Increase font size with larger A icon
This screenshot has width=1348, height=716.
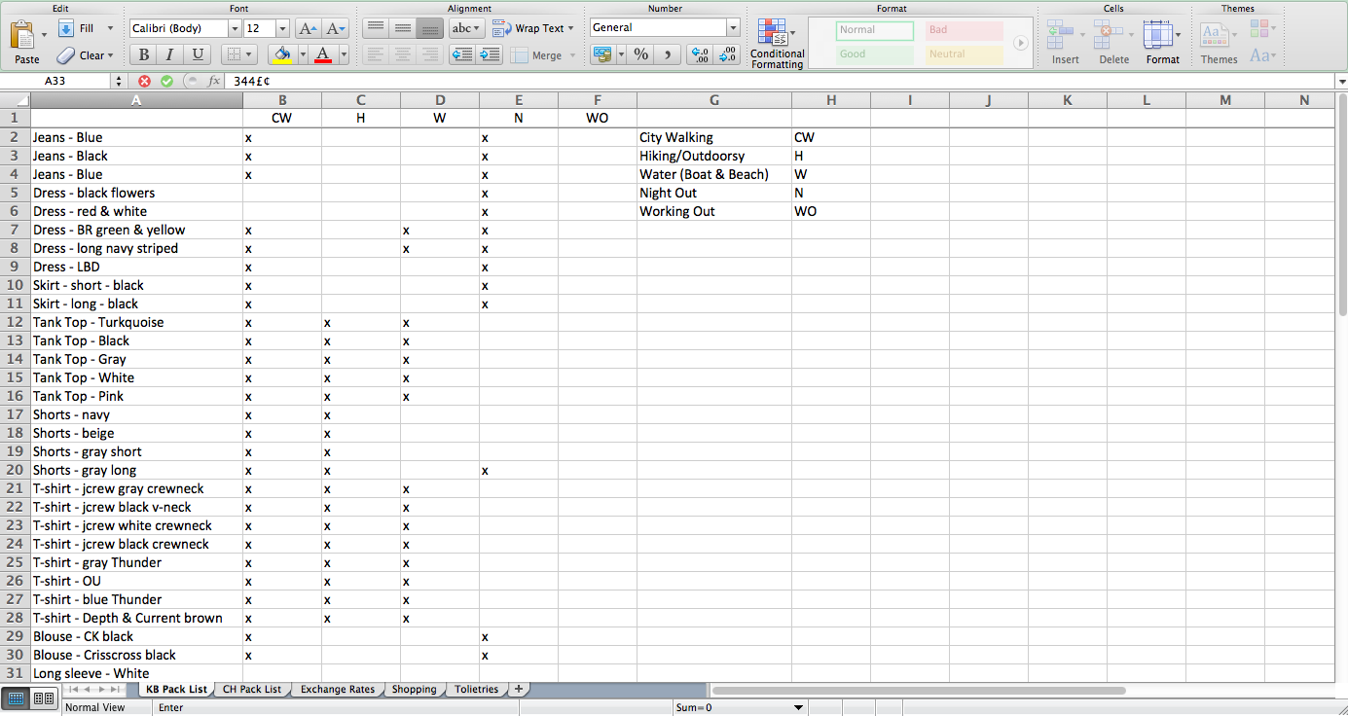pos(307,28)
